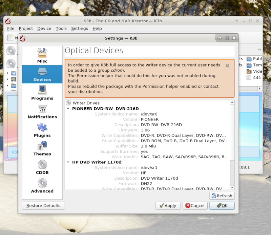Click the /dev/sr1 device name value
The width and height of the screenshot is (271, 235).
(149, 167)
